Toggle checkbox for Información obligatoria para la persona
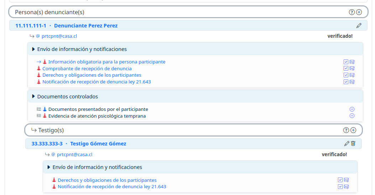This screenshot has width=375, height=195. (x=346, y=62)
